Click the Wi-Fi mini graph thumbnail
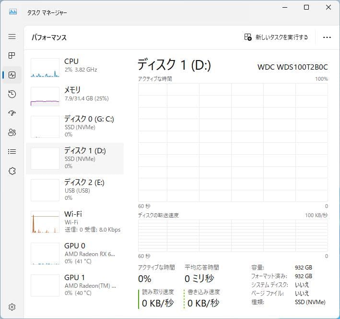 tap(45, 222)
